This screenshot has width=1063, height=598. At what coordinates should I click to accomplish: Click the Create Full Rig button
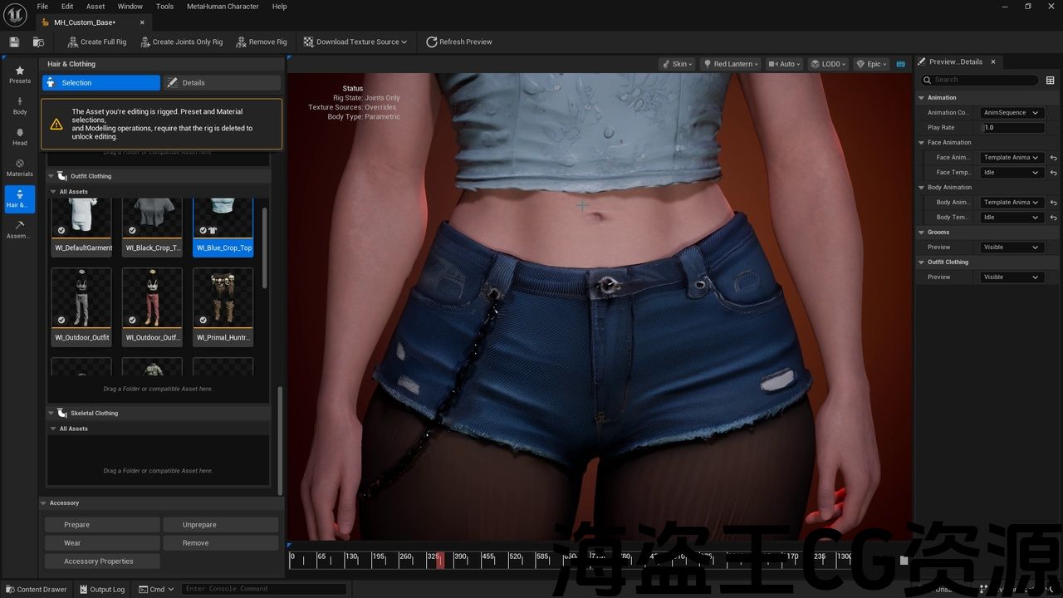96,42
